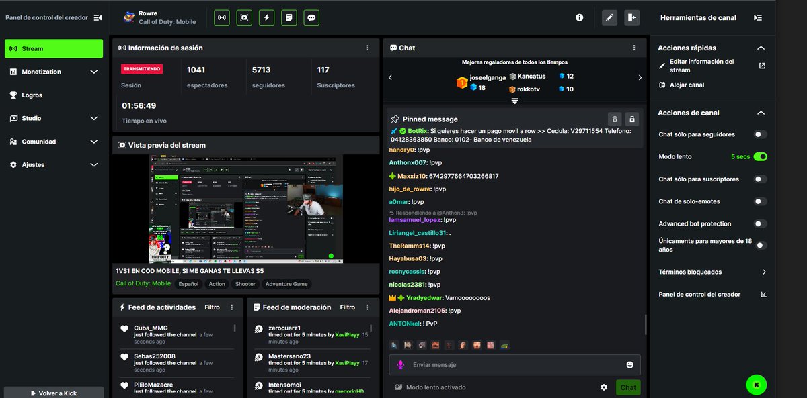Image resolution: width=807 pixels, height=398 pixels.
Task: Open the info circle icon in top bar
Action: pyautogui.click(x=580, y=18)
